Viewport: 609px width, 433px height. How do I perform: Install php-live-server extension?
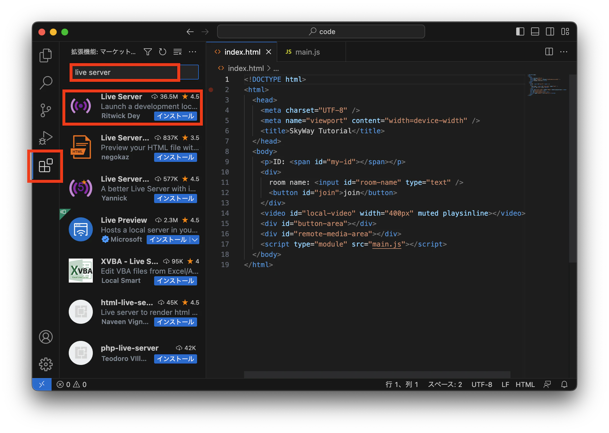coord(175,359)
